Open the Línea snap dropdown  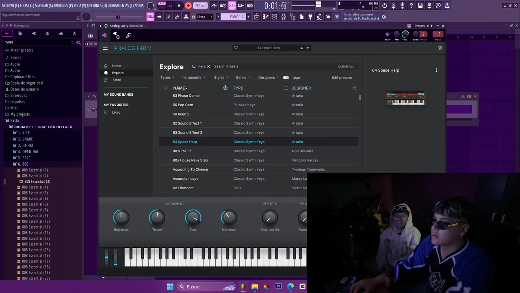point(204,17)
